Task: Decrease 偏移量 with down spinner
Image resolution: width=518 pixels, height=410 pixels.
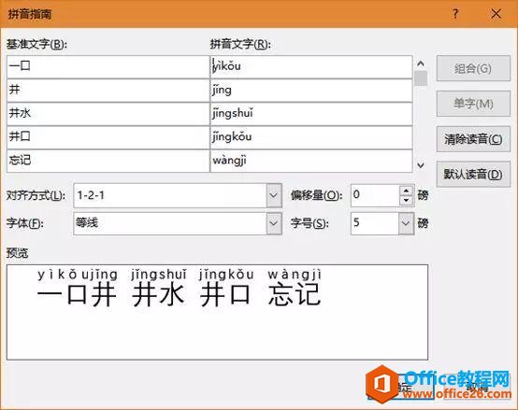Action: coord(407,200)
